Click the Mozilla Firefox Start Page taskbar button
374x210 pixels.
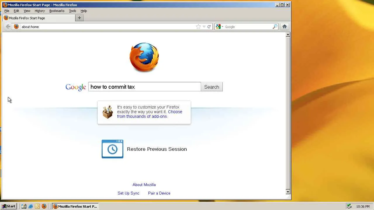[75, 206]
